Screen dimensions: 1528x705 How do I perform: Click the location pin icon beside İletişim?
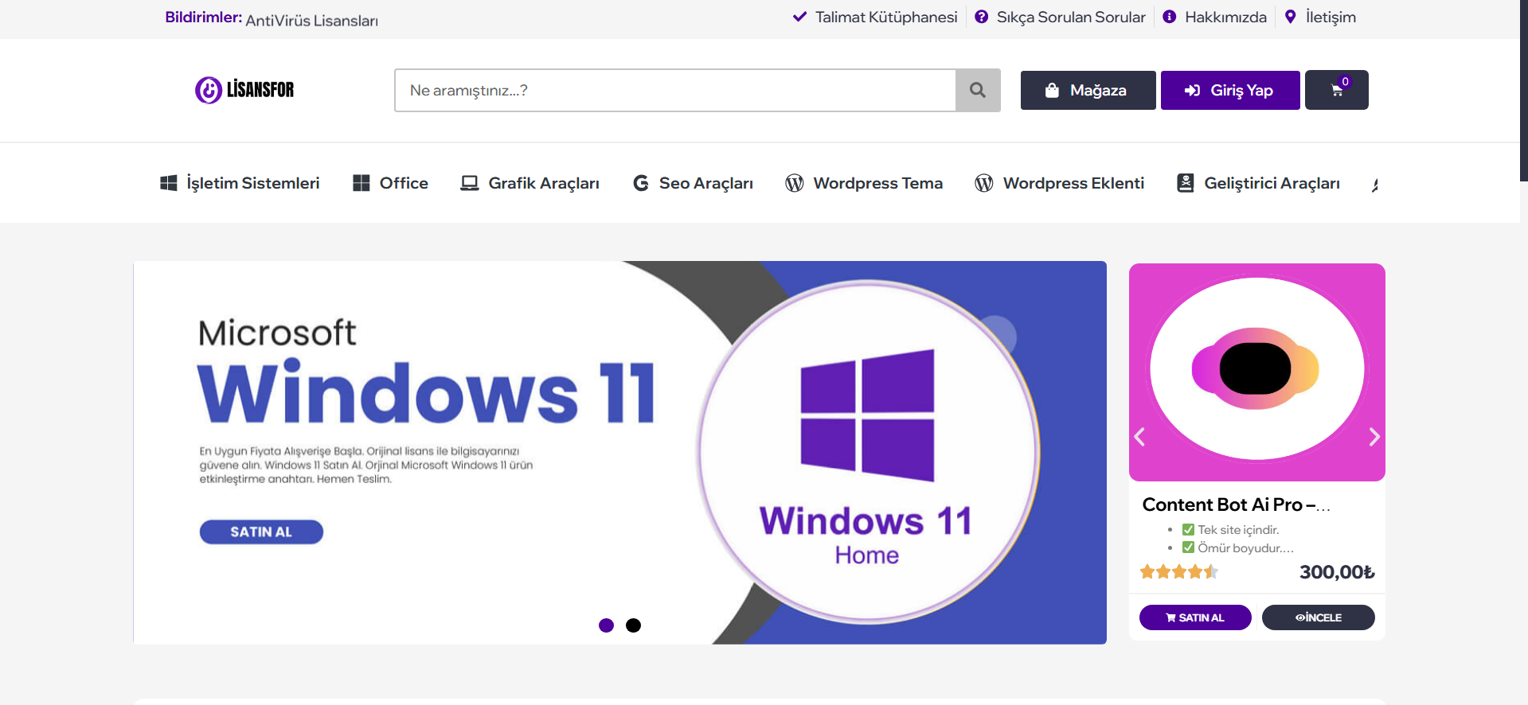click(1291, 17)
